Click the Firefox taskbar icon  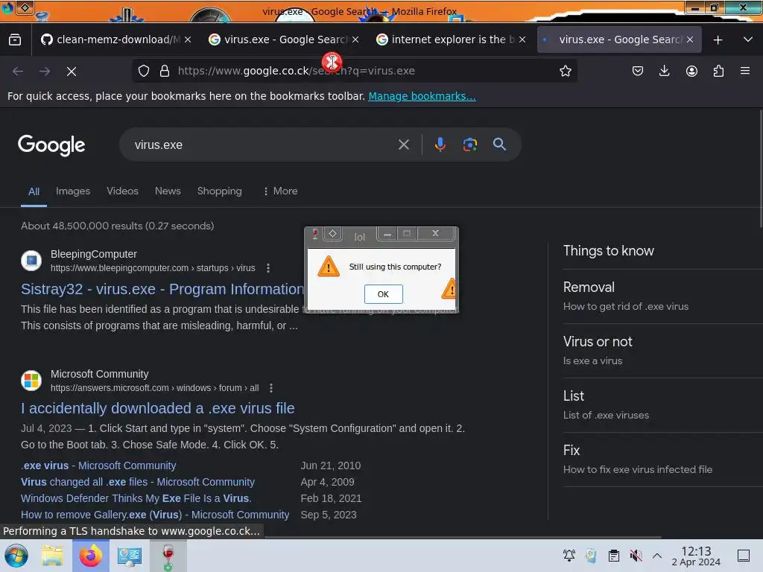pos(90,556)
